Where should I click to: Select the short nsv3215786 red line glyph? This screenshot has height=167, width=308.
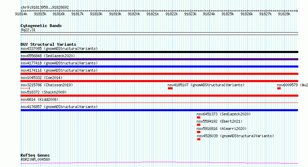[x=25, y=88]
